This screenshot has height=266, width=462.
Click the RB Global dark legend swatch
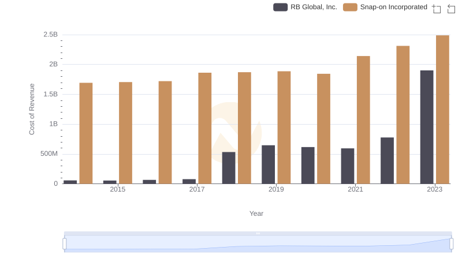(280, 7)
